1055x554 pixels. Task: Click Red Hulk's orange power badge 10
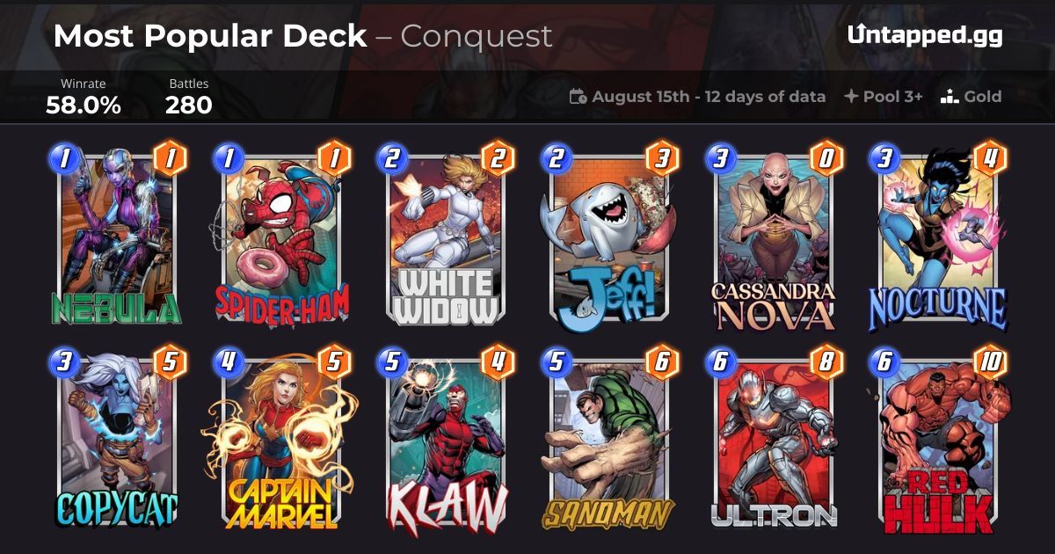coord(990,361)
